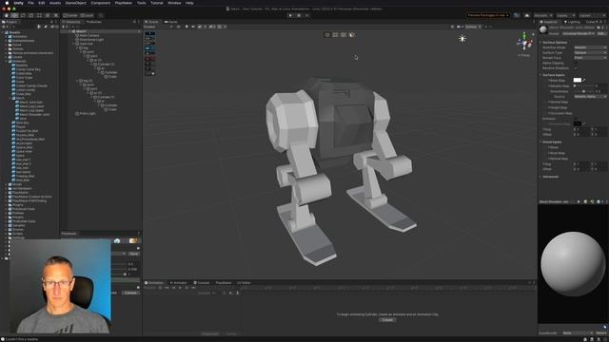Collapse the Surface Options section
The image size is (609, 342).
[555, 42]
